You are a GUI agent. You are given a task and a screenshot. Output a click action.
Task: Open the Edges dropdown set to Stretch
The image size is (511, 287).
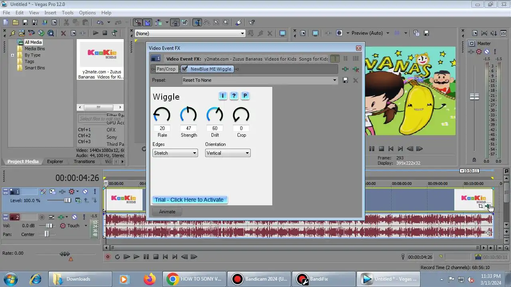pyautogui.click(x=175, y=153)
